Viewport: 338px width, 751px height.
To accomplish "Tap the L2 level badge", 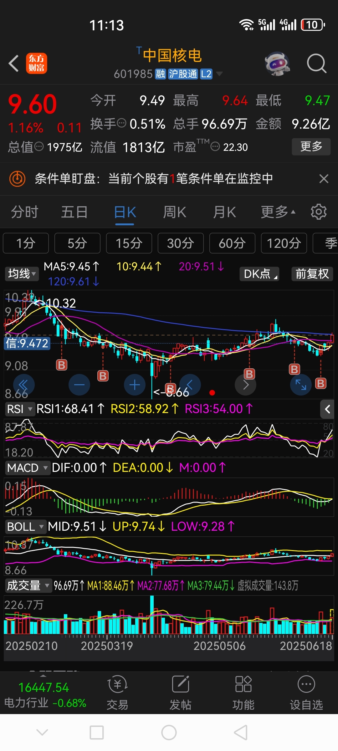I will [x=206, y=74].
